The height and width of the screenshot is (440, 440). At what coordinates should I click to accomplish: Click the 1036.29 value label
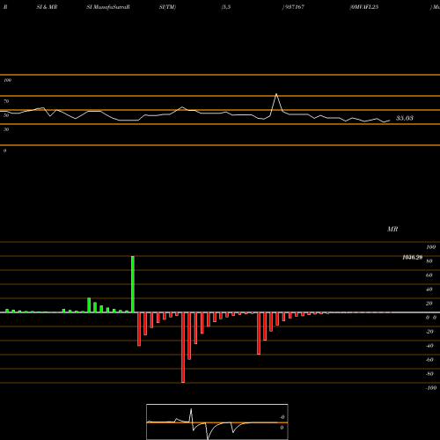point(413,257)
